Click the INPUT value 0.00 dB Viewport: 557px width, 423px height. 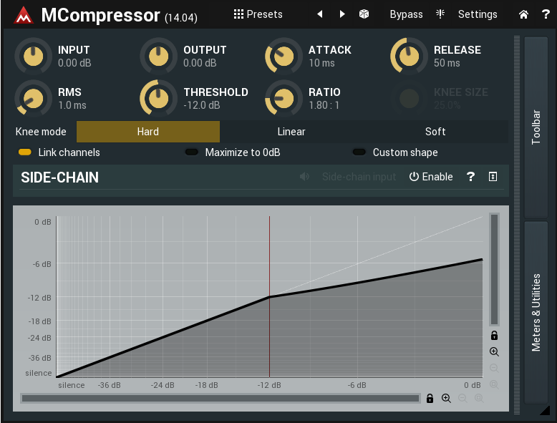click(74, 63)
